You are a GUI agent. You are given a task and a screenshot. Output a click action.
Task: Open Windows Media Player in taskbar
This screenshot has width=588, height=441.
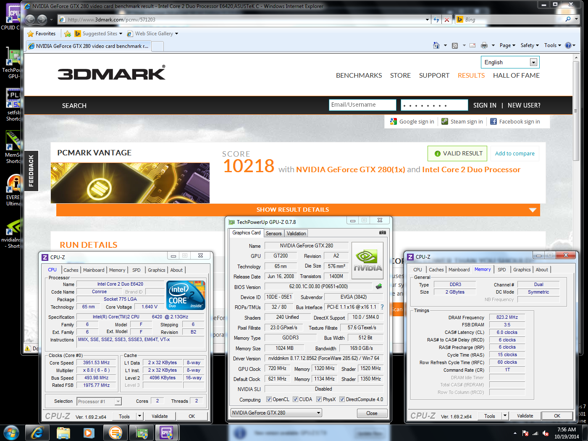click(89, 433)
